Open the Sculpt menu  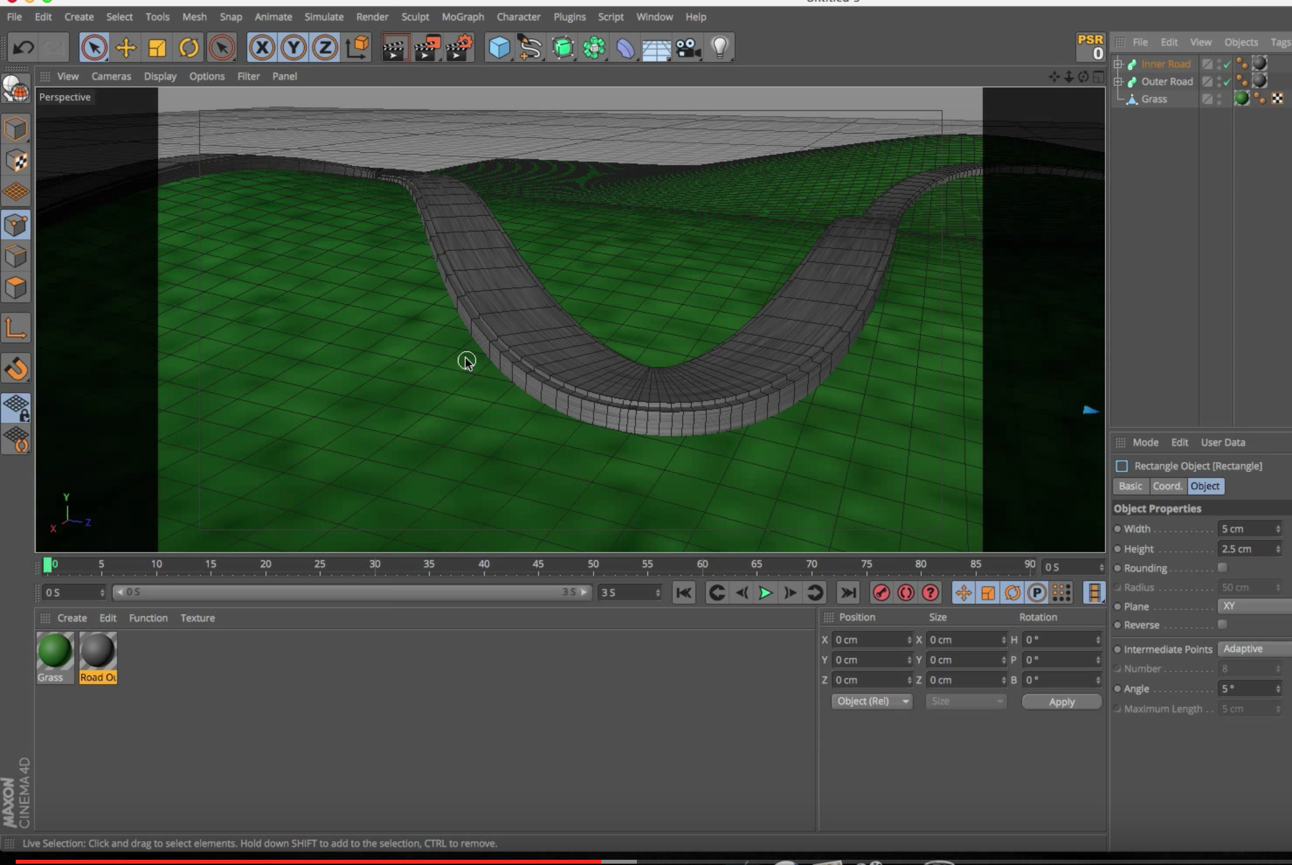(x=415, y=16)
